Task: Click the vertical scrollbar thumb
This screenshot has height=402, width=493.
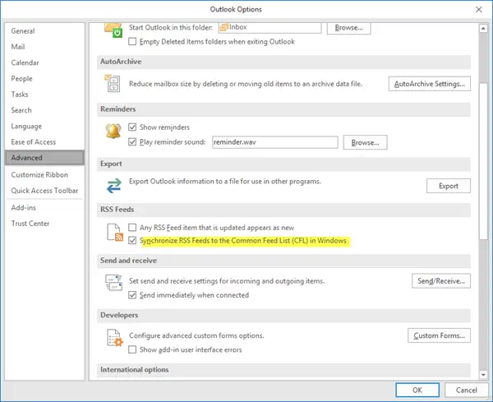Action: click(x=483, y=162)
